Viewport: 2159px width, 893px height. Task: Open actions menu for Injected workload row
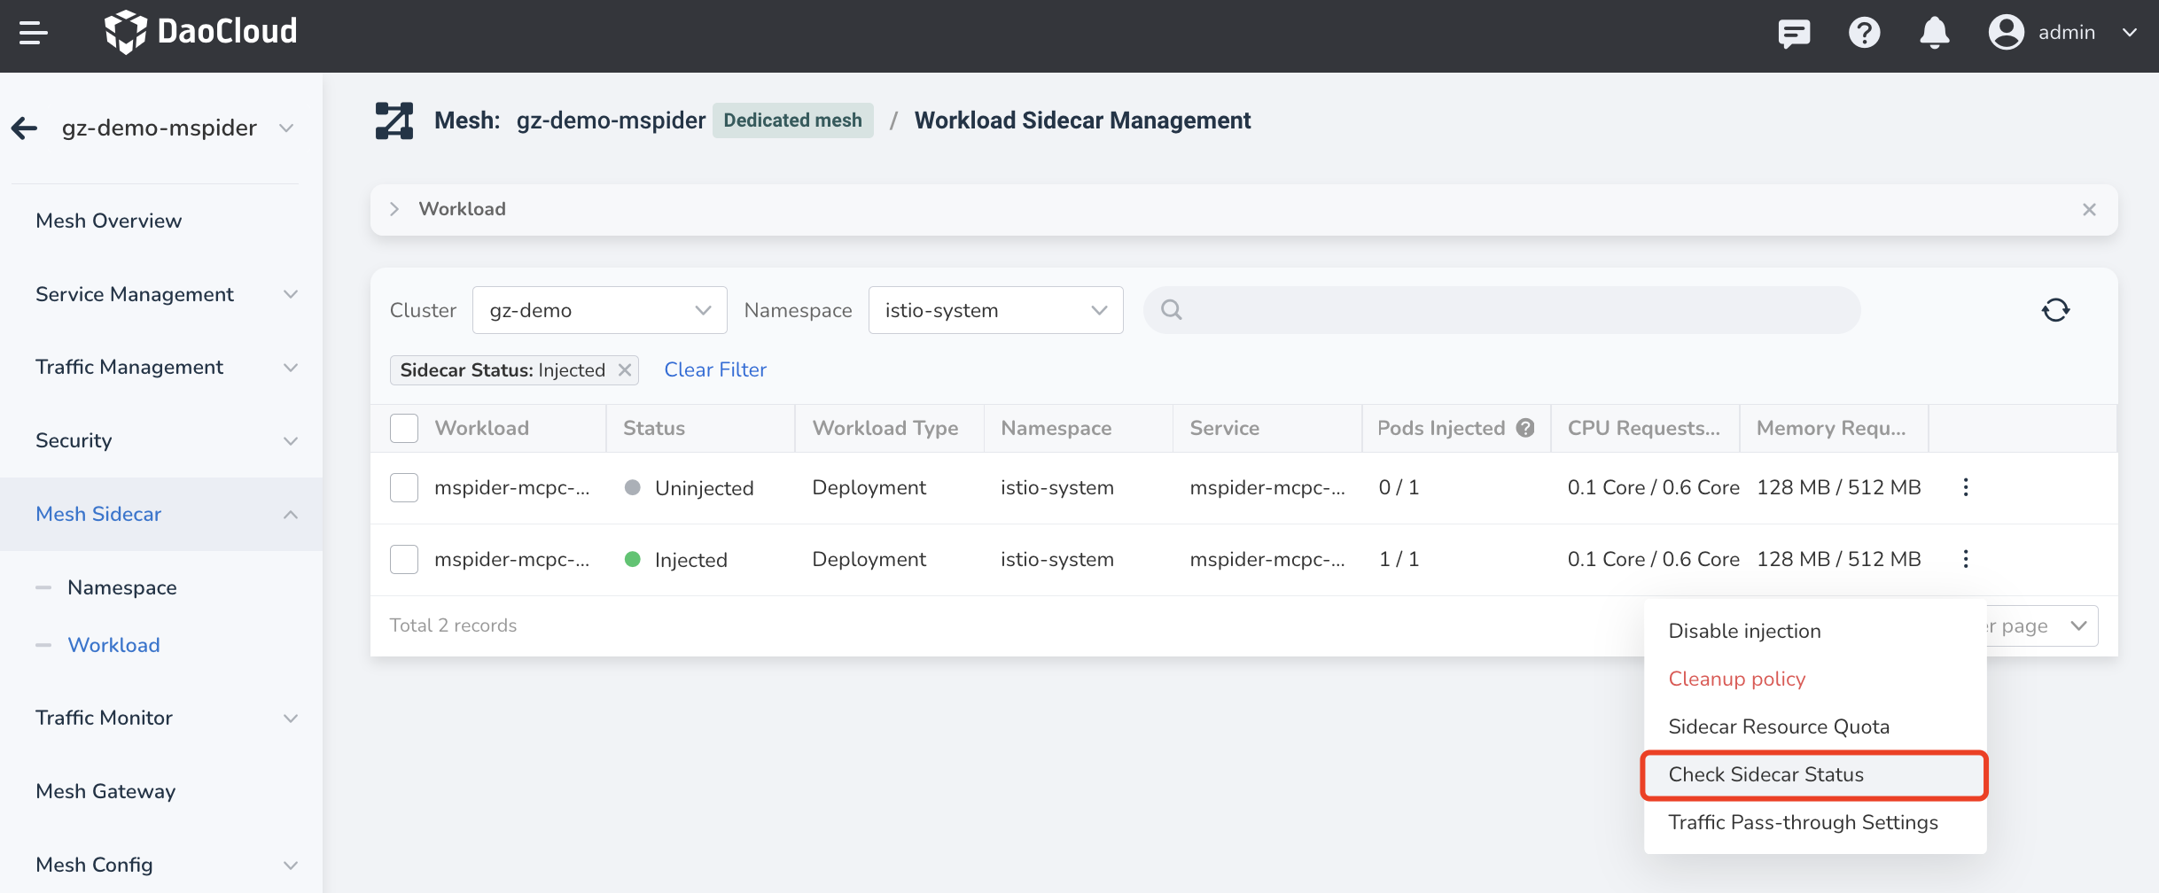pyautogui.click(x=1966, y=559)
